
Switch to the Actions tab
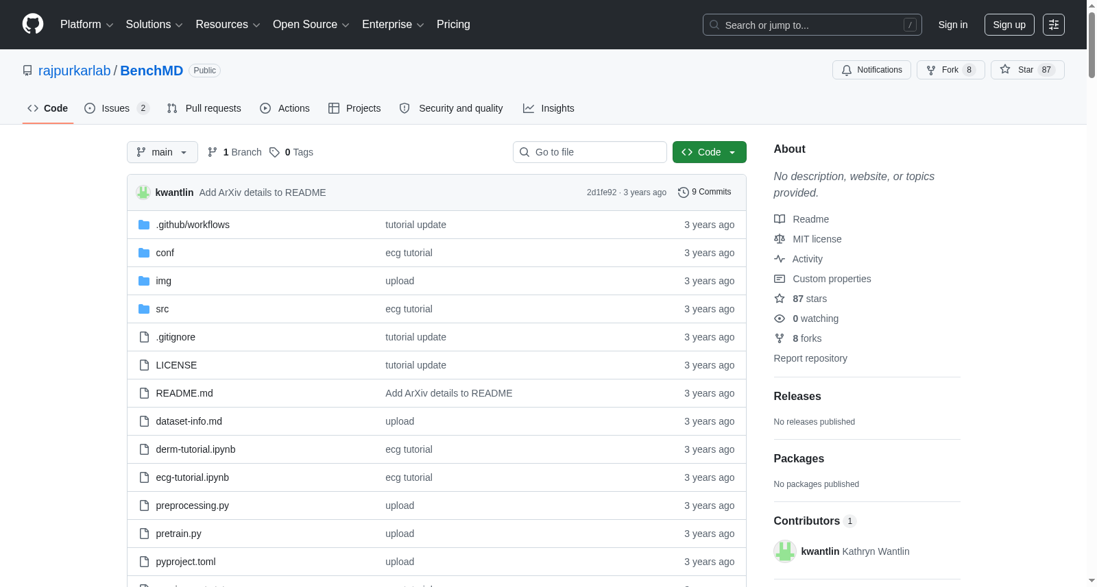(x=285, y=108)
